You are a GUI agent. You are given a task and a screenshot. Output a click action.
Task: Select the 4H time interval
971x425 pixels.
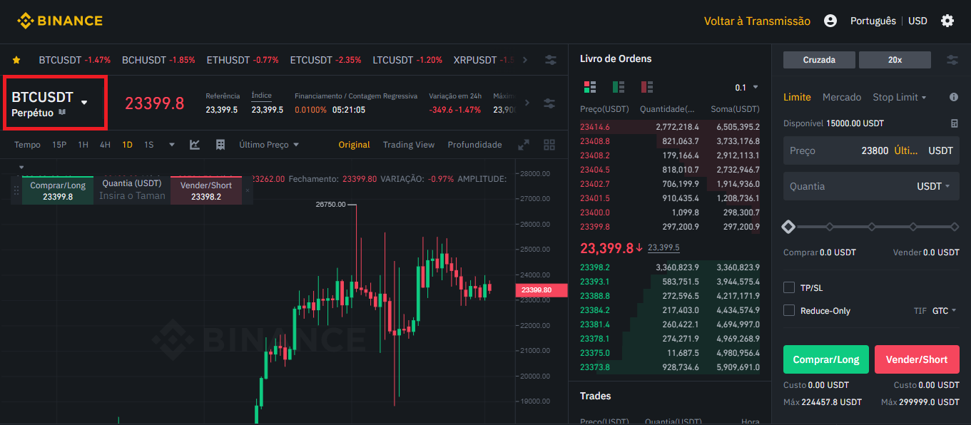[x=105, y=145]
